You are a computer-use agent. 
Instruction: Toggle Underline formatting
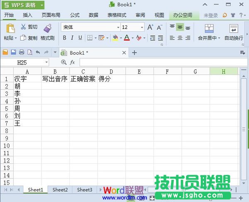click(x=80, y=38)
